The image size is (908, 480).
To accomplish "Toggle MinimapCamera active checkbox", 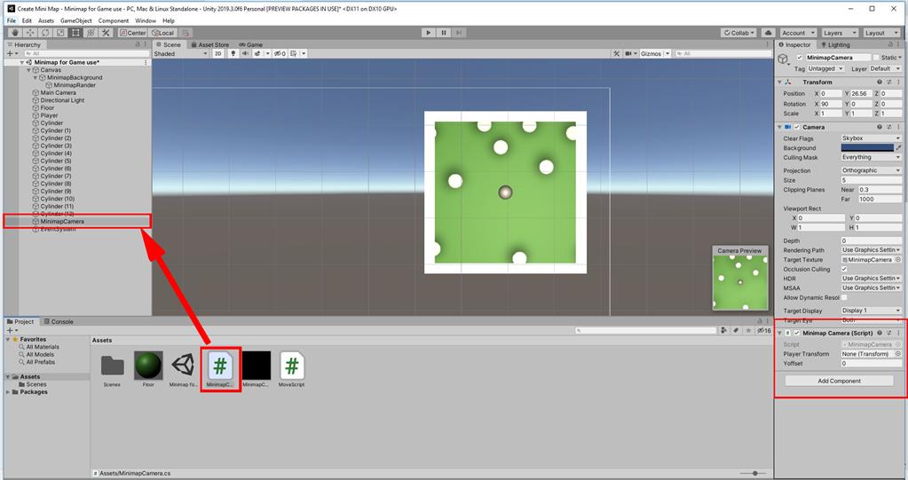I will tap(800, 58).
